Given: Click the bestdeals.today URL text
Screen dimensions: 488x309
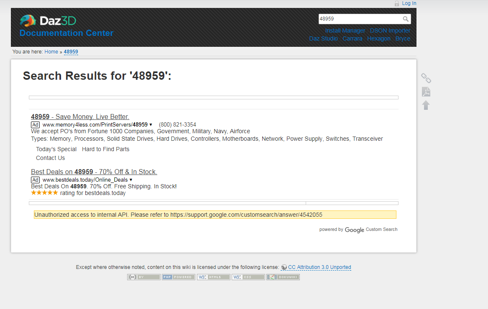Looking at the screenshot, I should click(85, 180).
